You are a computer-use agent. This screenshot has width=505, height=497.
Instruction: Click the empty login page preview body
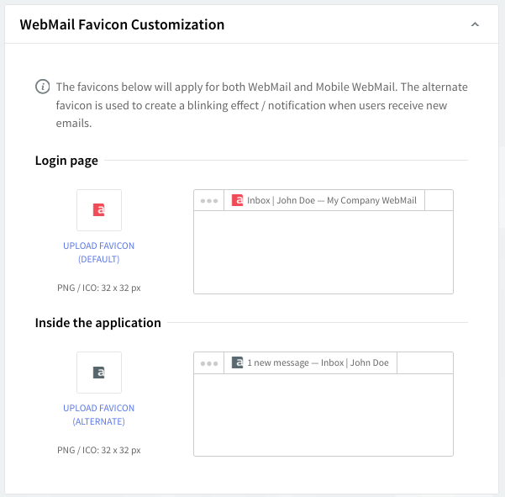324,251
